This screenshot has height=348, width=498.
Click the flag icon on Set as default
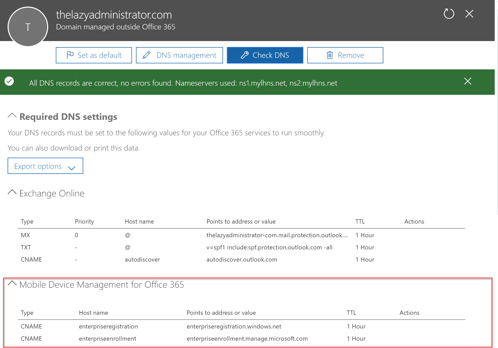click(70, 55)
